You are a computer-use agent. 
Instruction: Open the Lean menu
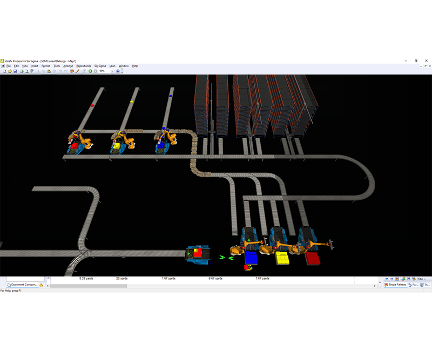point(112,66)
